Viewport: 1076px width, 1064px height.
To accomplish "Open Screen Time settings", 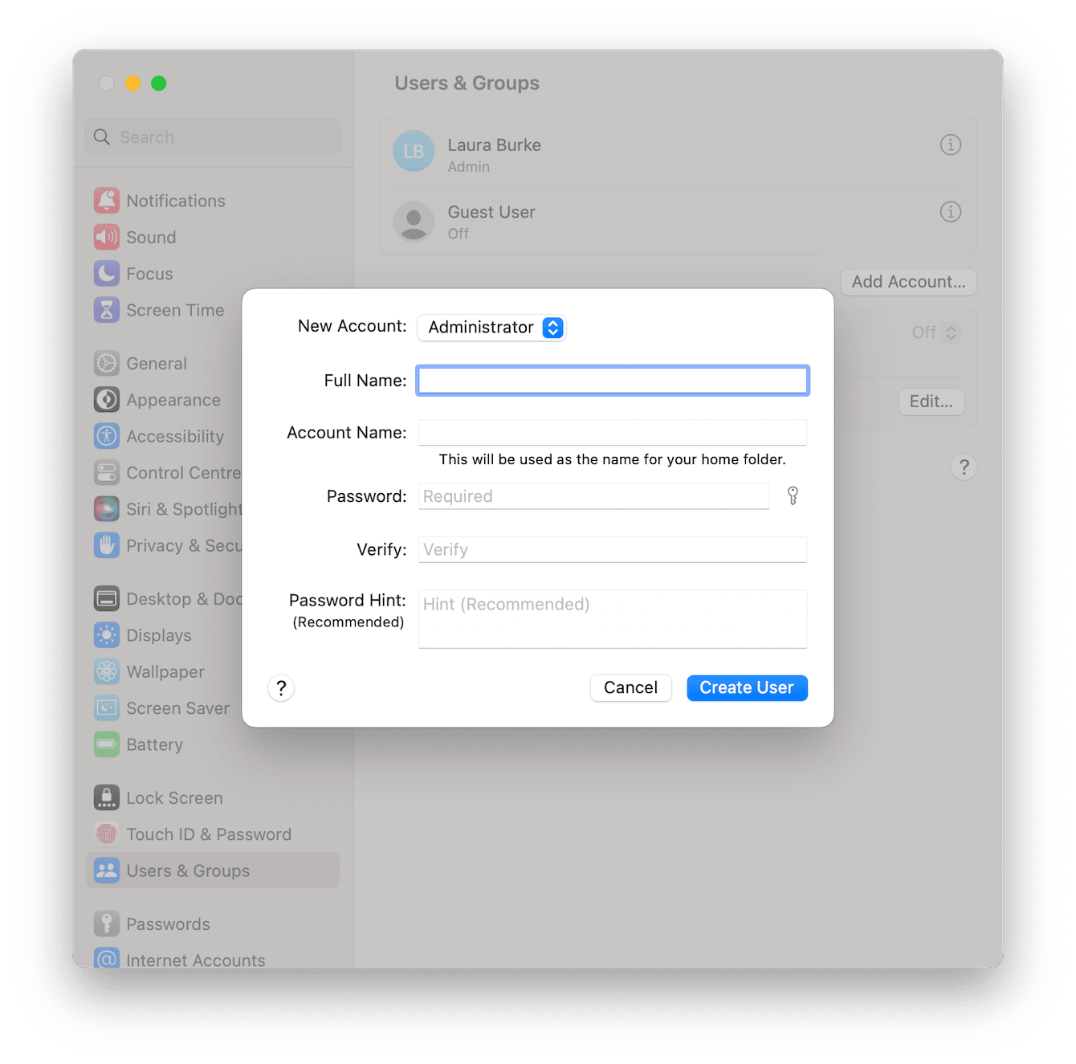I will point(174,310).
